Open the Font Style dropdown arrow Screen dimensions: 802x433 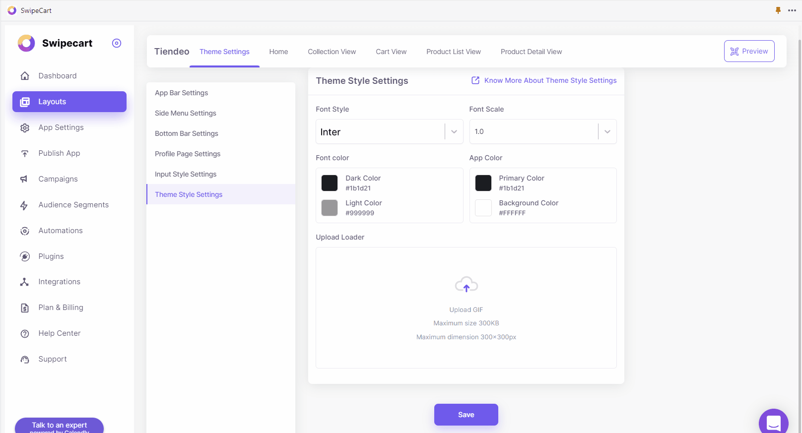pyautogui.click(x=454, y=131)
